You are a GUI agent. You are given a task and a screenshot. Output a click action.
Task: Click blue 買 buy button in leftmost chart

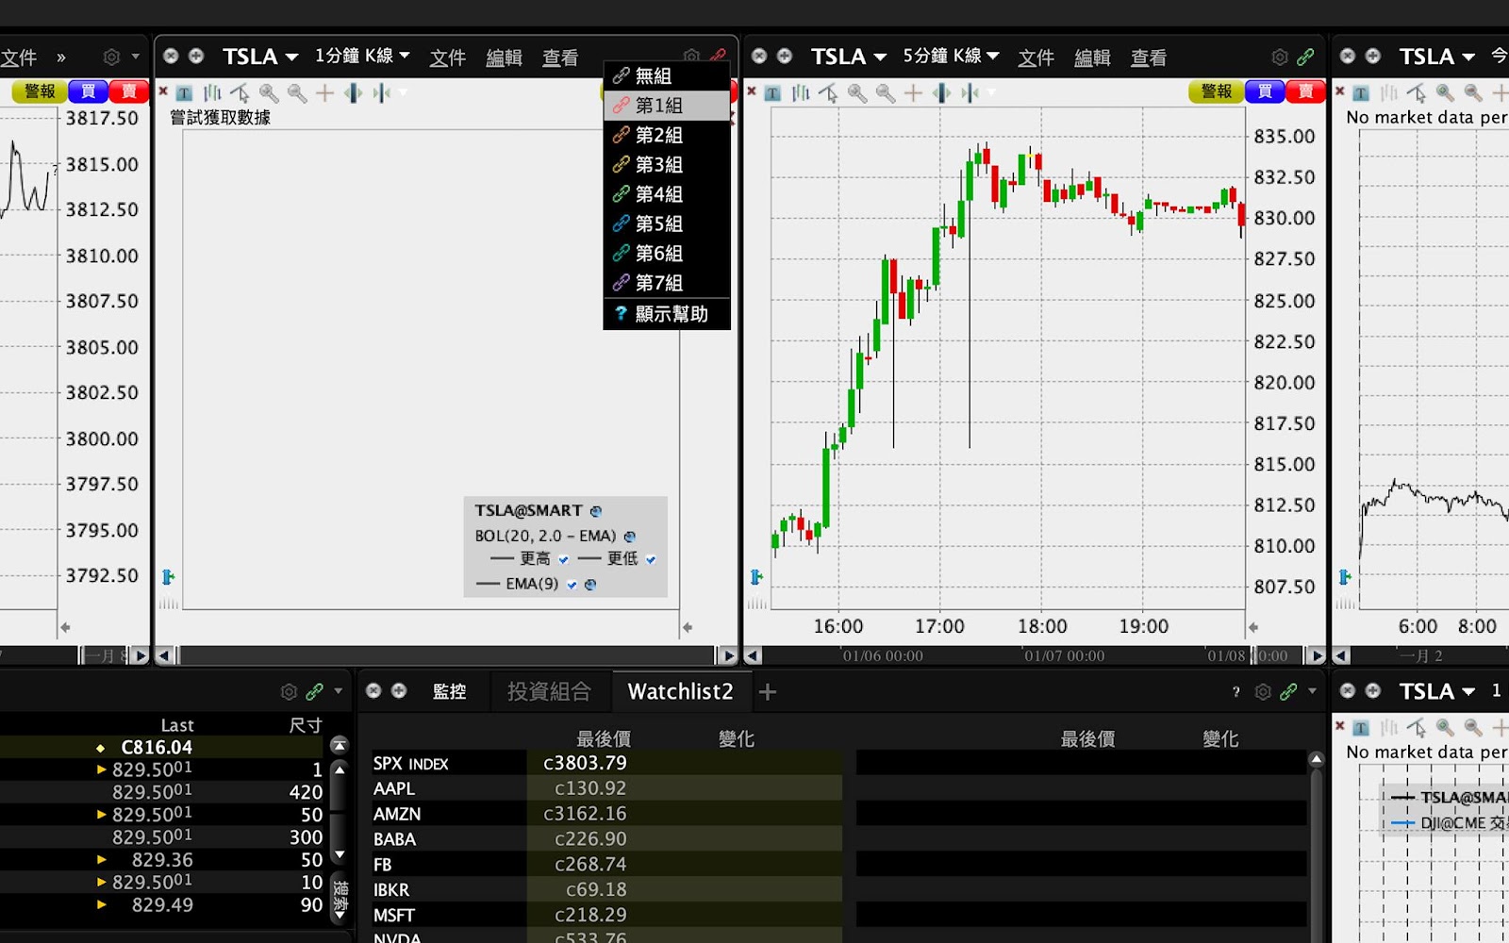88,91
